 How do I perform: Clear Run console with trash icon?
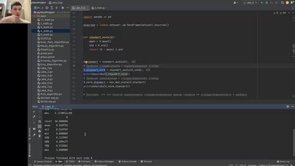coord(40,136)
